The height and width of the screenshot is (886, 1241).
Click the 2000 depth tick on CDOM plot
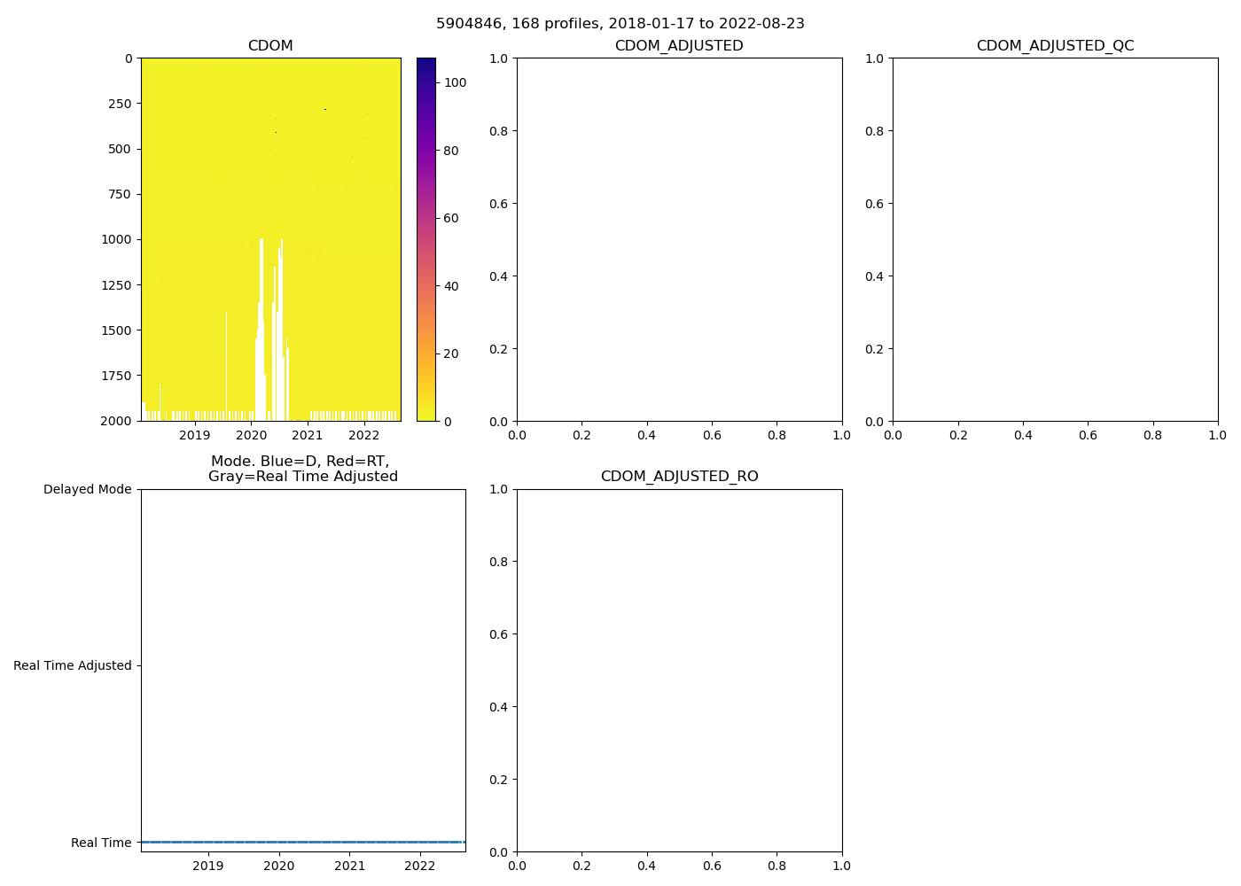(115, 421)
